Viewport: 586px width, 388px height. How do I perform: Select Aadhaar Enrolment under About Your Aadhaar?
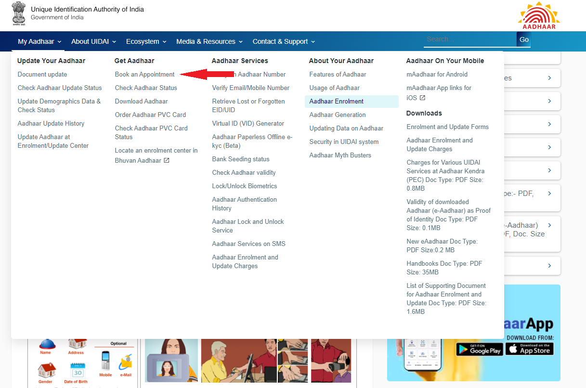pyautogui.click(x=336, y=102)
